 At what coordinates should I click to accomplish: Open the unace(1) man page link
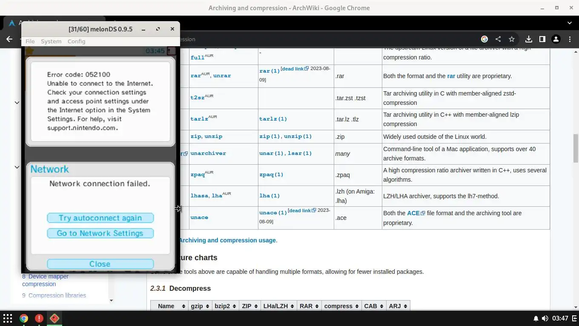273,213
